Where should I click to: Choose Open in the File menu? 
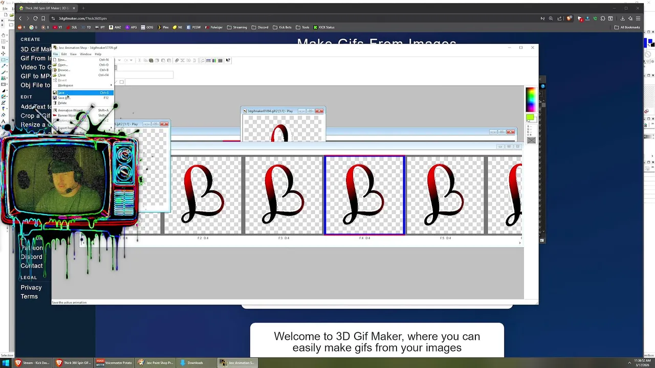[x=84, y=65]
